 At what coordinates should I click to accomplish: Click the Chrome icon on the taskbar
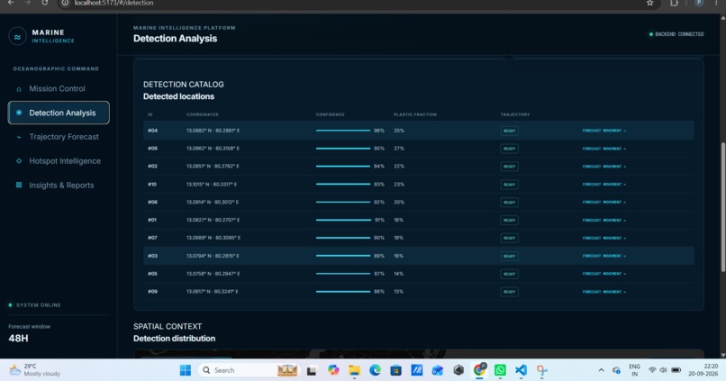[479, 370]
